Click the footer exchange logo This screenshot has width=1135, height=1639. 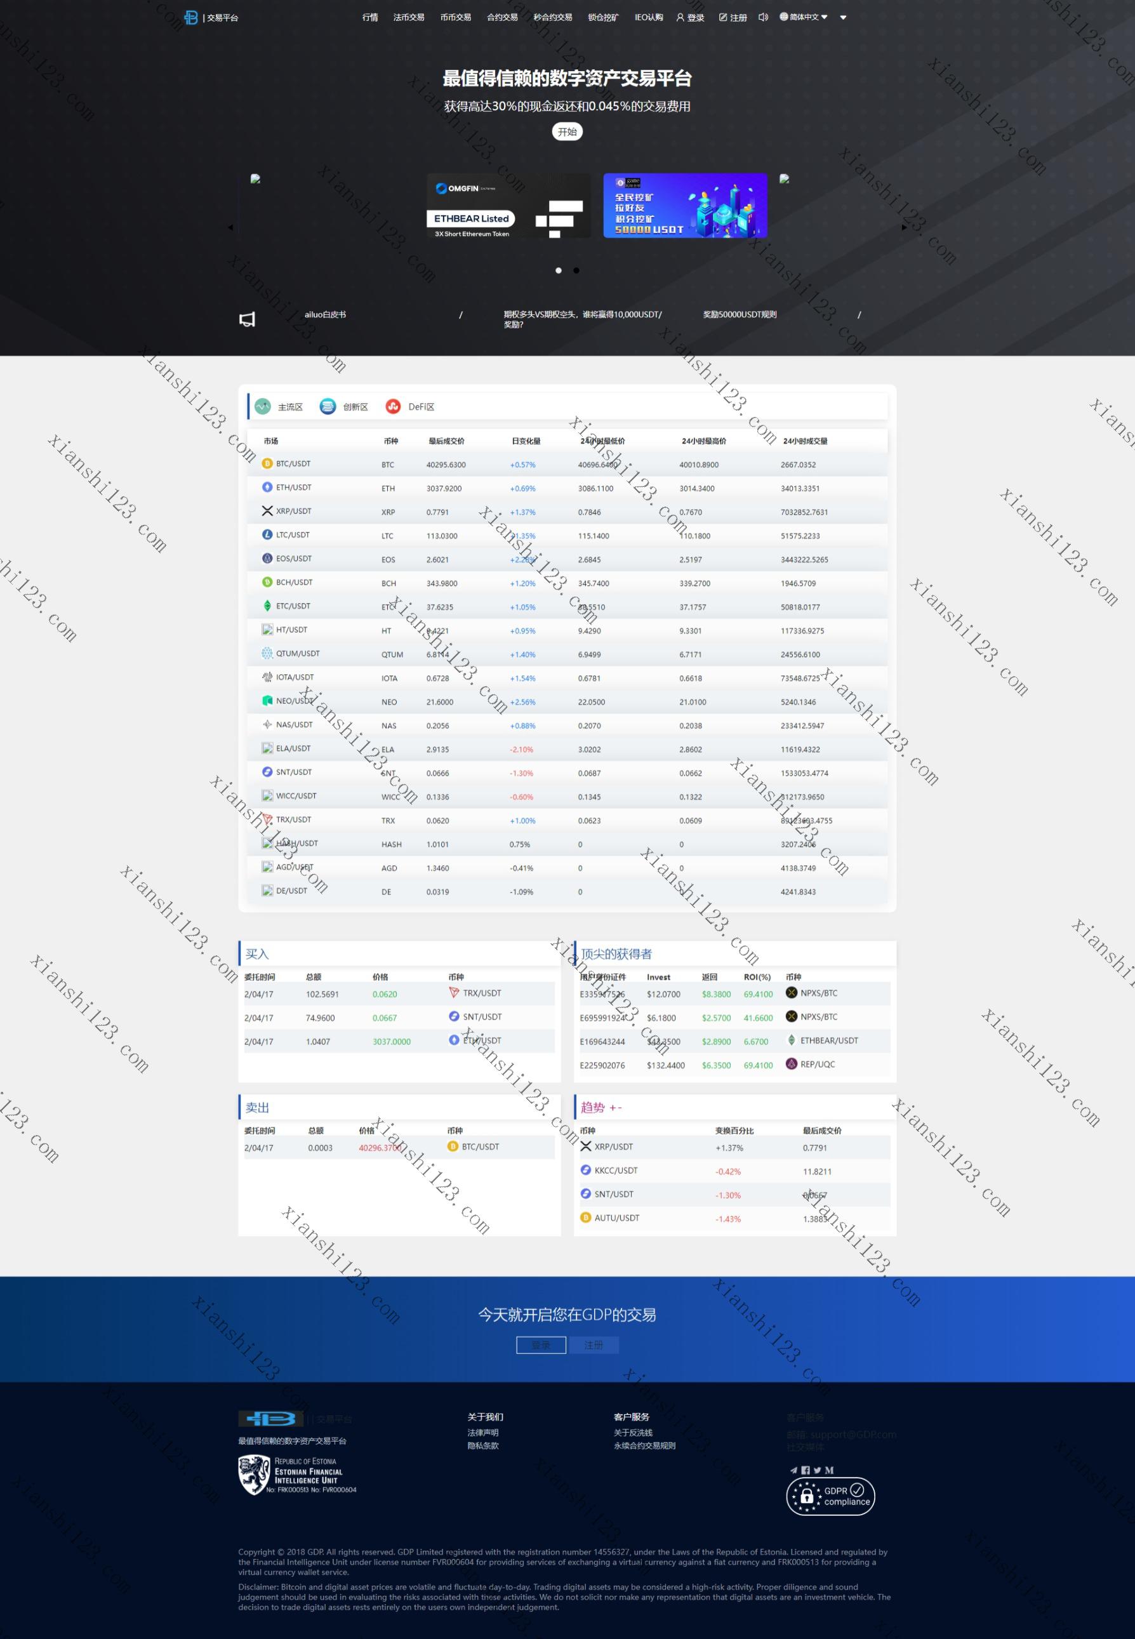pyautogui.click(x=271, y=1419)
